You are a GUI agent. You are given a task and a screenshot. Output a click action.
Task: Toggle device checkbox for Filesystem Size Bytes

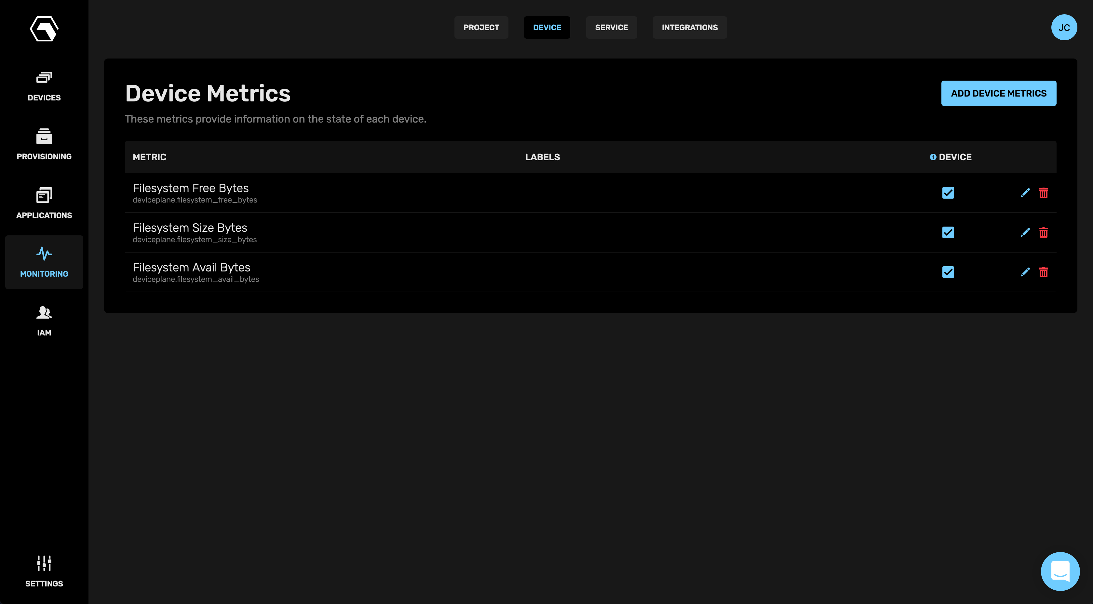[x=948, y=232]
